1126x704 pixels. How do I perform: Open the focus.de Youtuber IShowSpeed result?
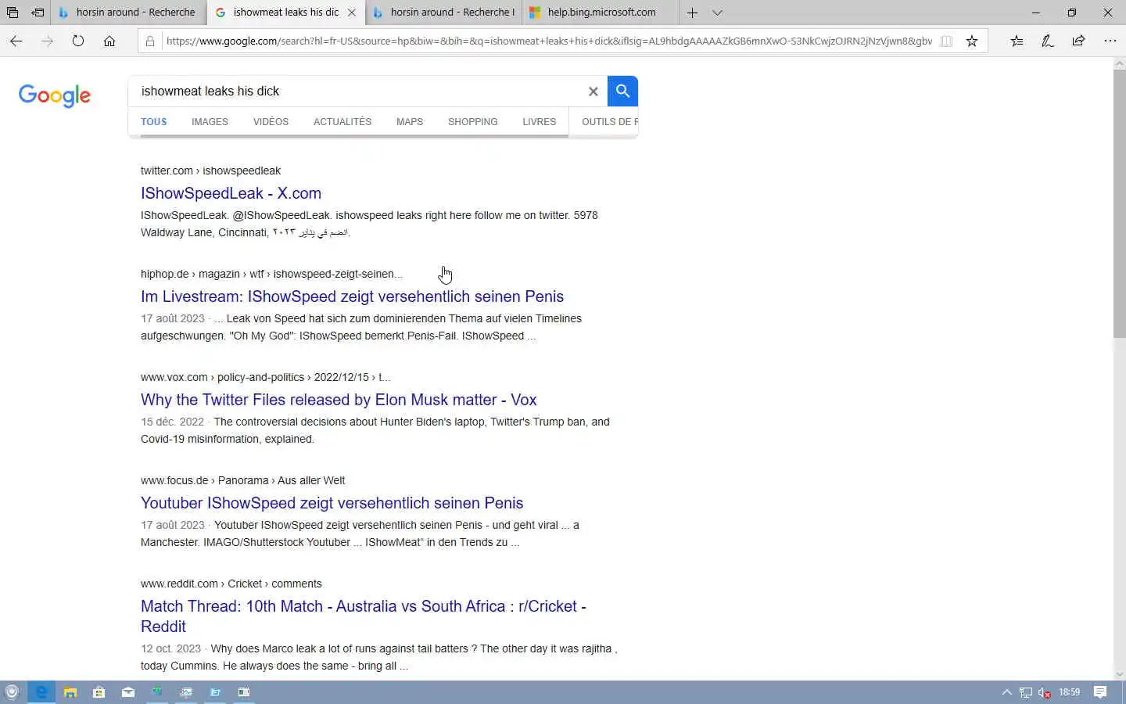tap(332, 503)
